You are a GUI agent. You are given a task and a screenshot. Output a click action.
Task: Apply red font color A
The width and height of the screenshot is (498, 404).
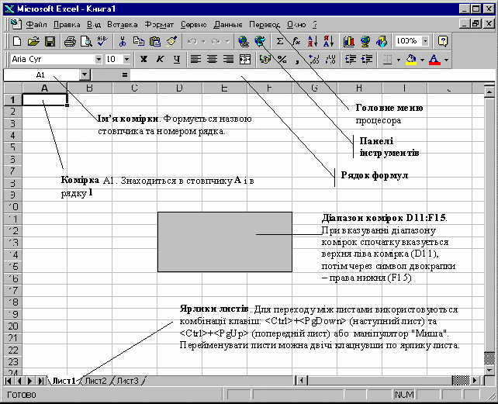[435, 60]
